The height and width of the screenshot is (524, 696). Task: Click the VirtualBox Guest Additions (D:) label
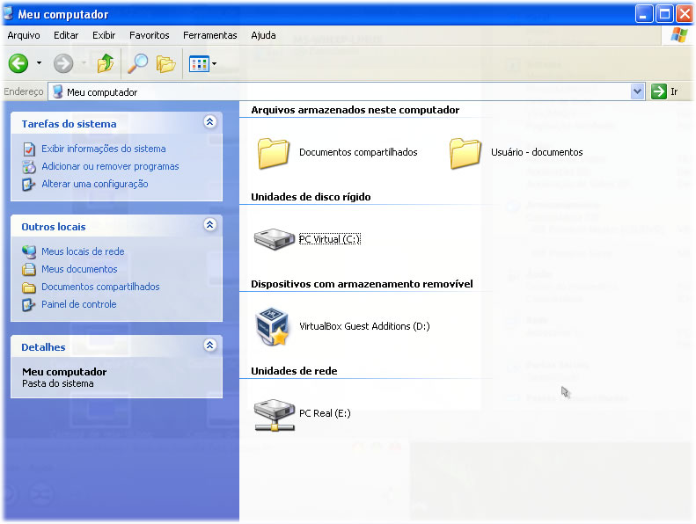(364, 326)
